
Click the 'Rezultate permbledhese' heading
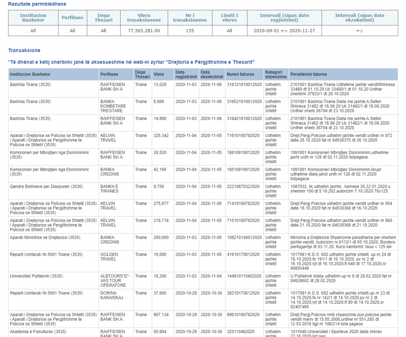pos(37,4)
